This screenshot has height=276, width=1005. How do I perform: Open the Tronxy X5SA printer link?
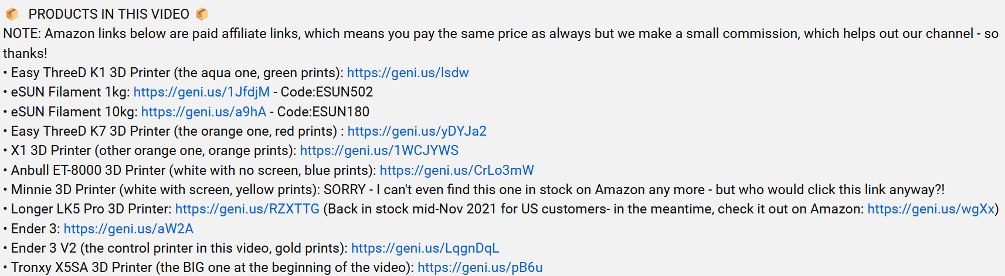tap(480, 267)
